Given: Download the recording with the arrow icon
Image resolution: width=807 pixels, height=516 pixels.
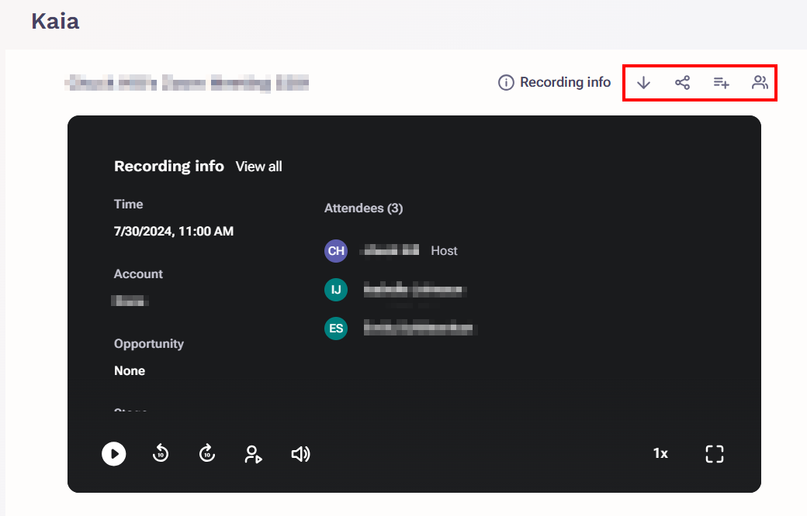Looking at the screenshot, I should click(x=643, y=83).
